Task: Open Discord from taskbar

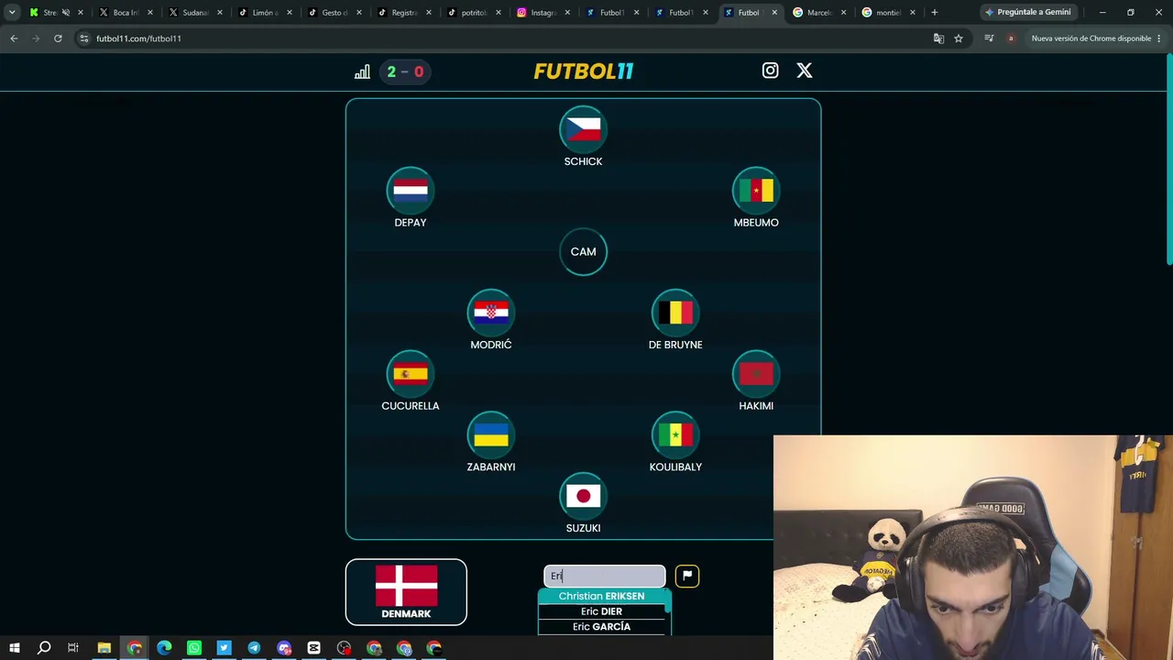Action: tap(284, 648)
